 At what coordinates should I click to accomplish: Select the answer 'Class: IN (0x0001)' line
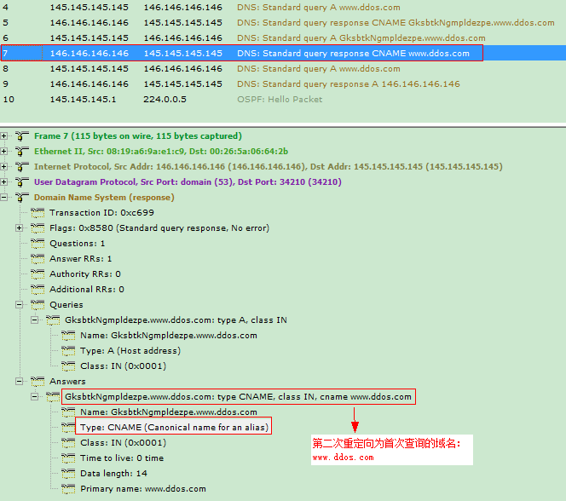click(x=123, y=442)
